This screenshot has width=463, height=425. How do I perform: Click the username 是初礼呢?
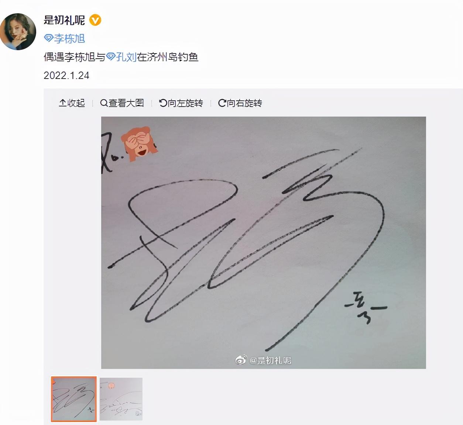(x=64, y=20)
